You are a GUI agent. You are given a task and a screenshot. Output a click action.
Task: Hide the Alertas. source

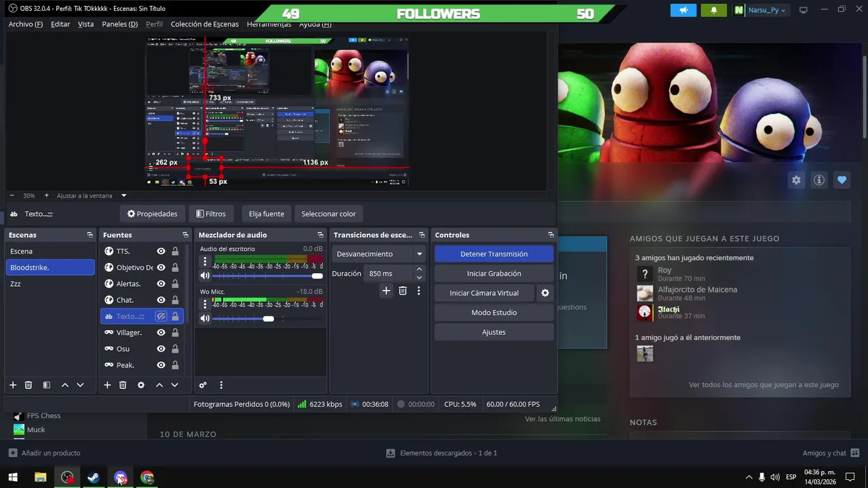pyautogui.click(x=161, y=283)
